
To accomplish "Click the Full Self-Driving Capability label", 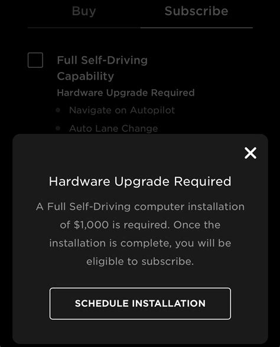I will click(102, 68).
